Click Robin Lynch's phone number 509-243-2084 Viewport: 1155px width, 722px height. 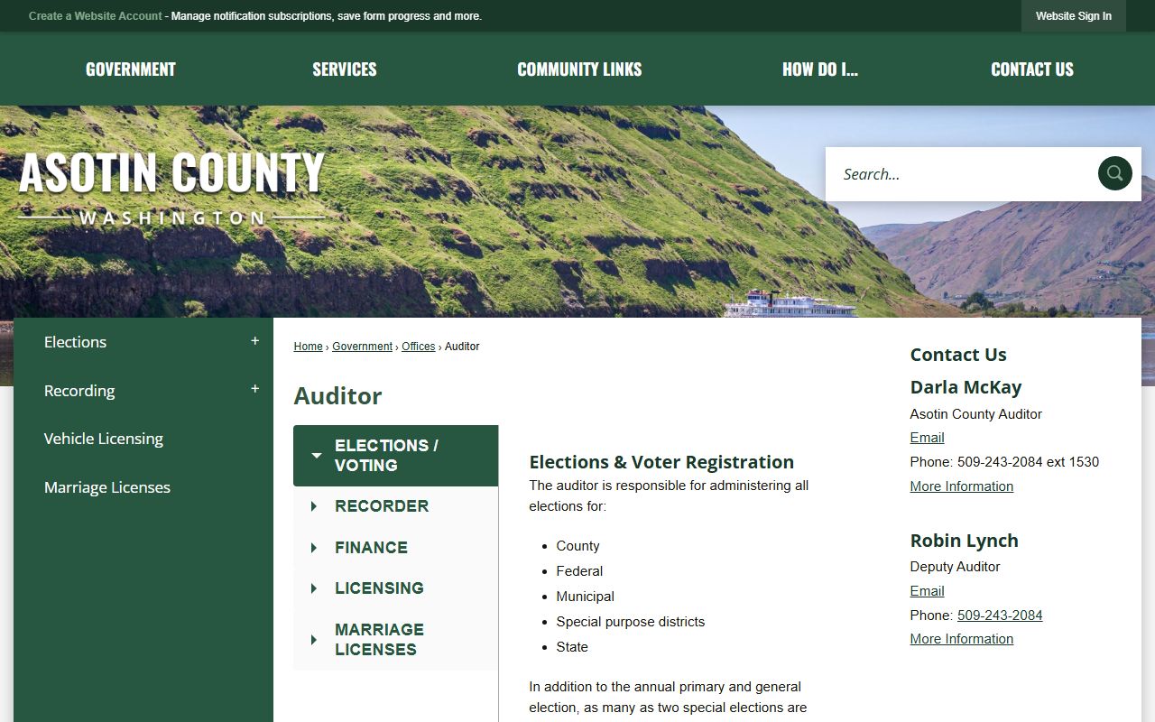(1000, 616)
